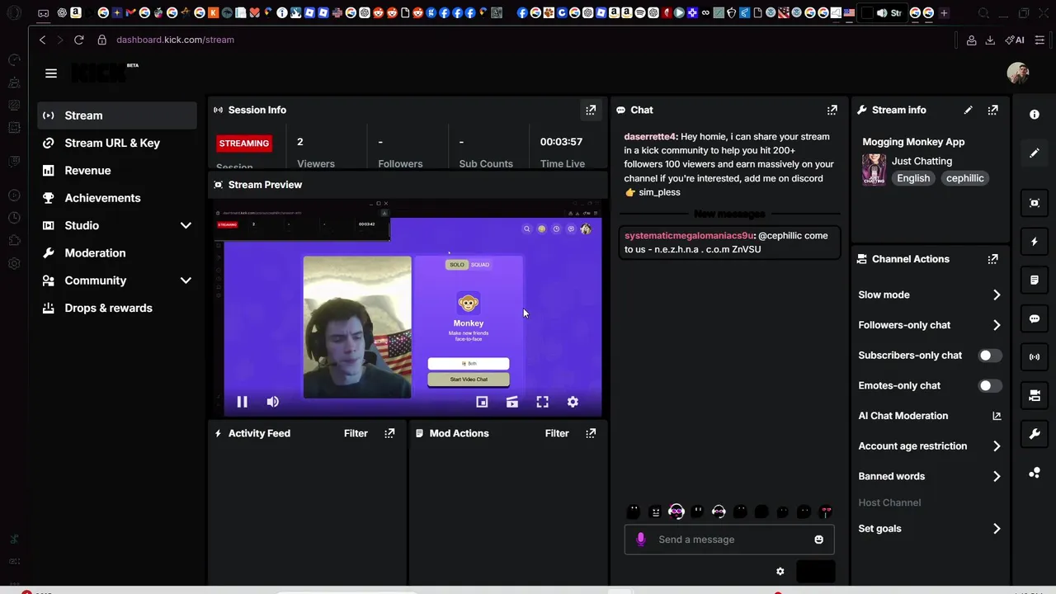This screenshot has height=594, width=1056.
Task: Click systematicmegalomaniacs9u username in chat
Action: click(x=689, y=236)
